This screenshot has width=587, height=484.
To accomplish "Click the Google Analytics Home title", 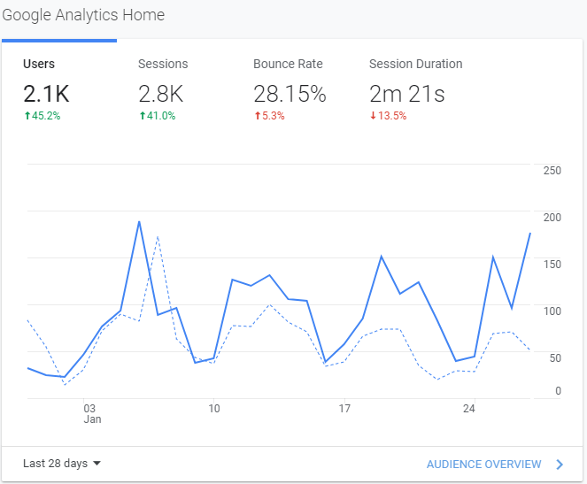I will click(83, 15).
